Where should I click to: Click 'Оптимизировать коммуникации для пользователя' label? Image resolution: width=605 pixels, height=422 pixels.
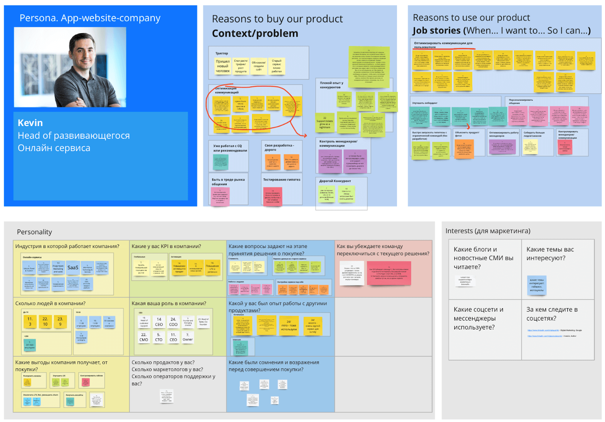[443, 45]
